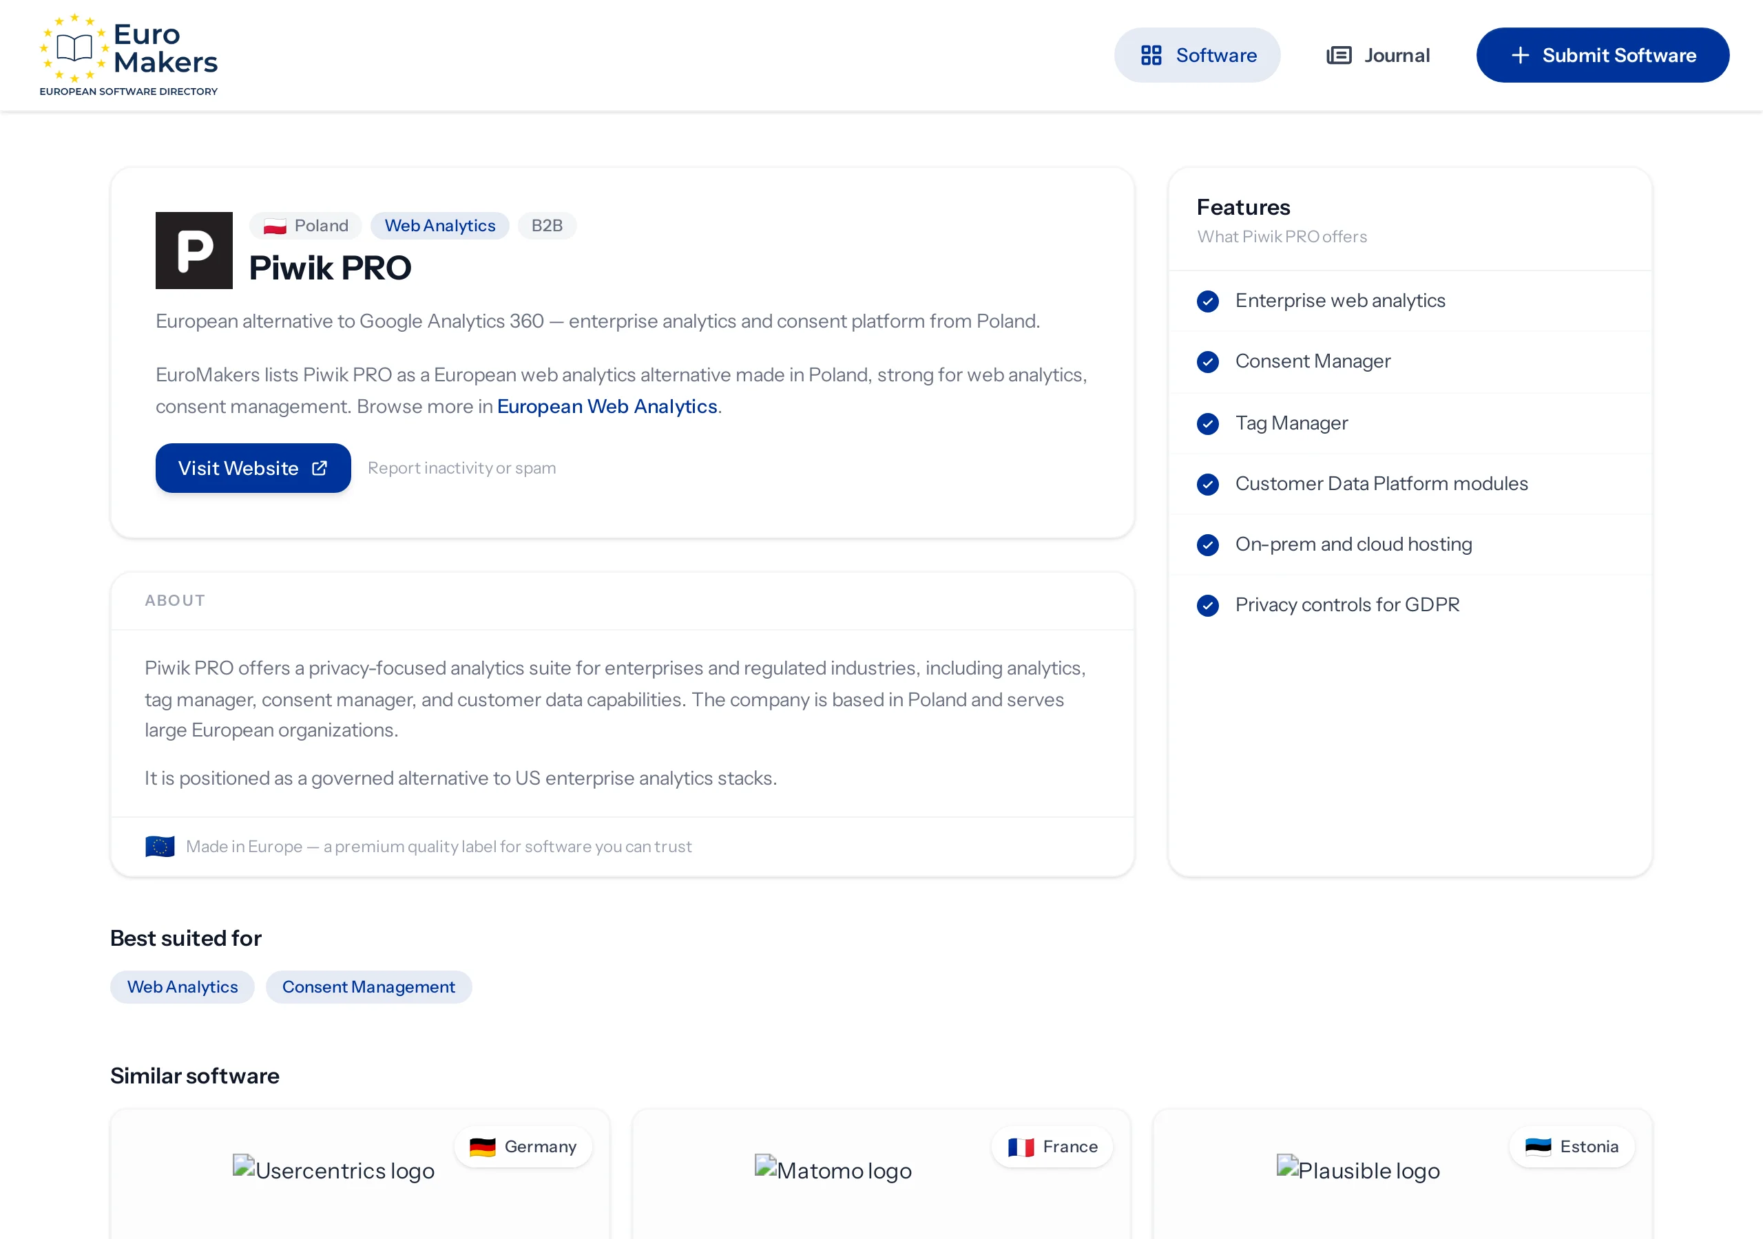Click the Piwik PRO 'P' logo
This screenshot has width=1763, height=1239.
194,251
